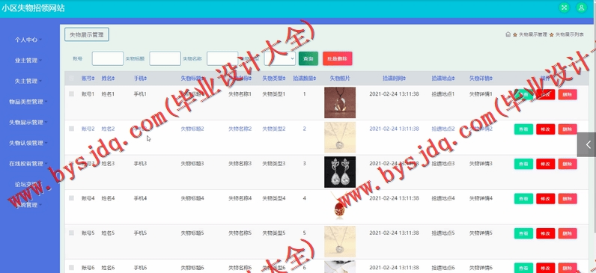
Task: Click the 失物展示管理 tab button at top
Action: pyautogui.click(x=87, y=34)
